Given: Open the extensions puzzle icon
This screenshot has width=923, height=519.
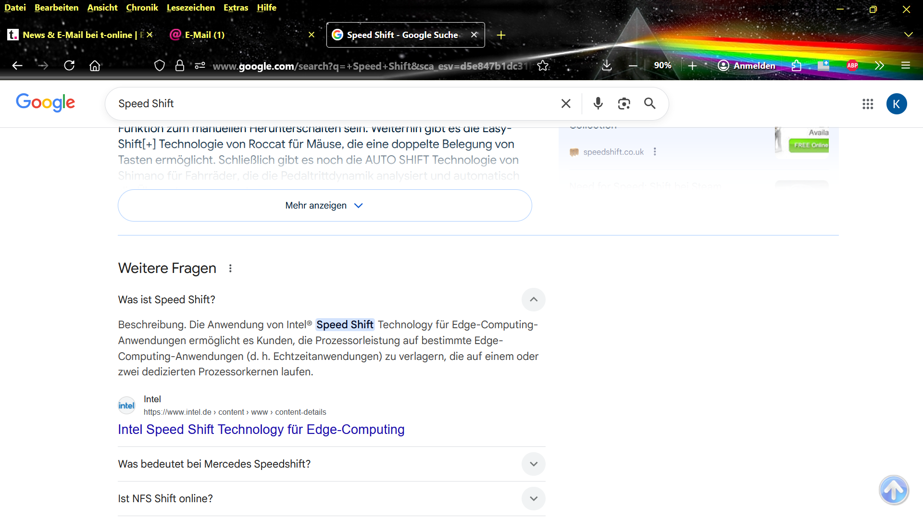Looking at the screenshot, I should click(797, 66).
